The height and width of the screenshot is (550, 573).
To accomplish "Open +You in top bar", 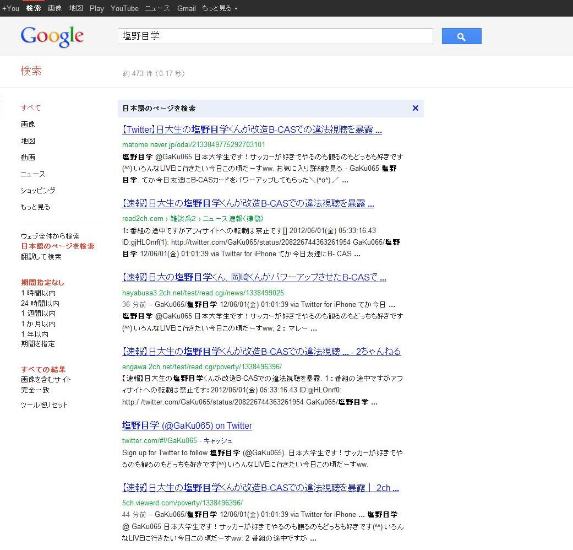I will (10, 8).
